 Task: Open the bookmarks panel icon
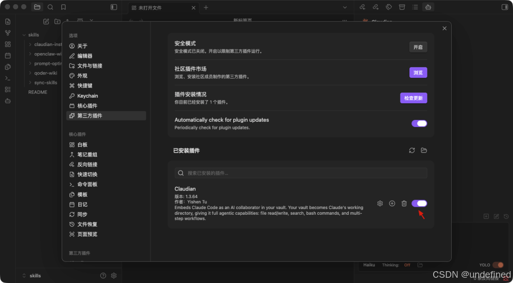64,7
